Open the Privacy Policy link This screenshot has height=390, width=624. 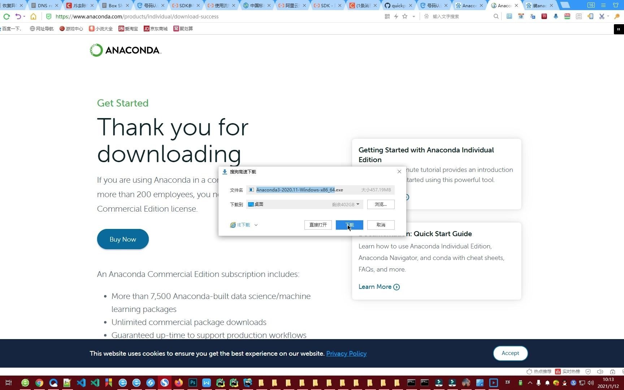coord(346,354)
